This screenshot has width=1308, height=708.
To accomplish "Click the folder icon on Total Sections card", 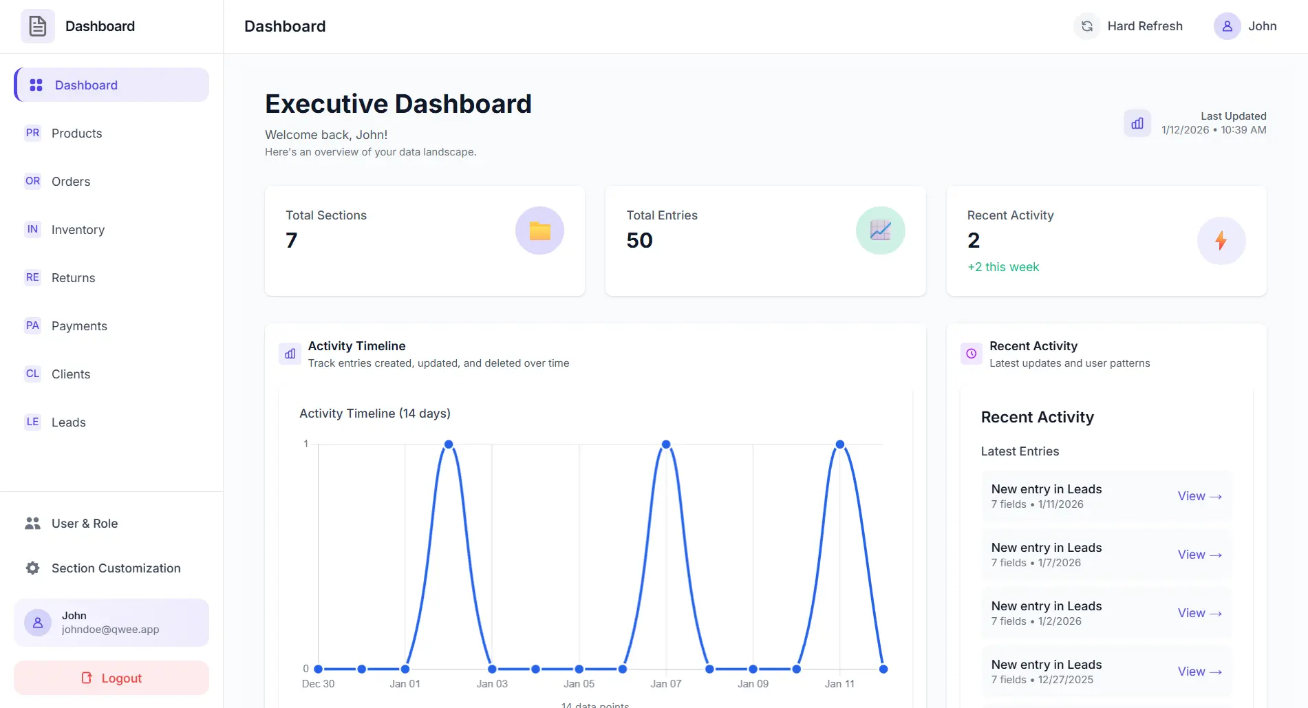I will tap(539, 230).
